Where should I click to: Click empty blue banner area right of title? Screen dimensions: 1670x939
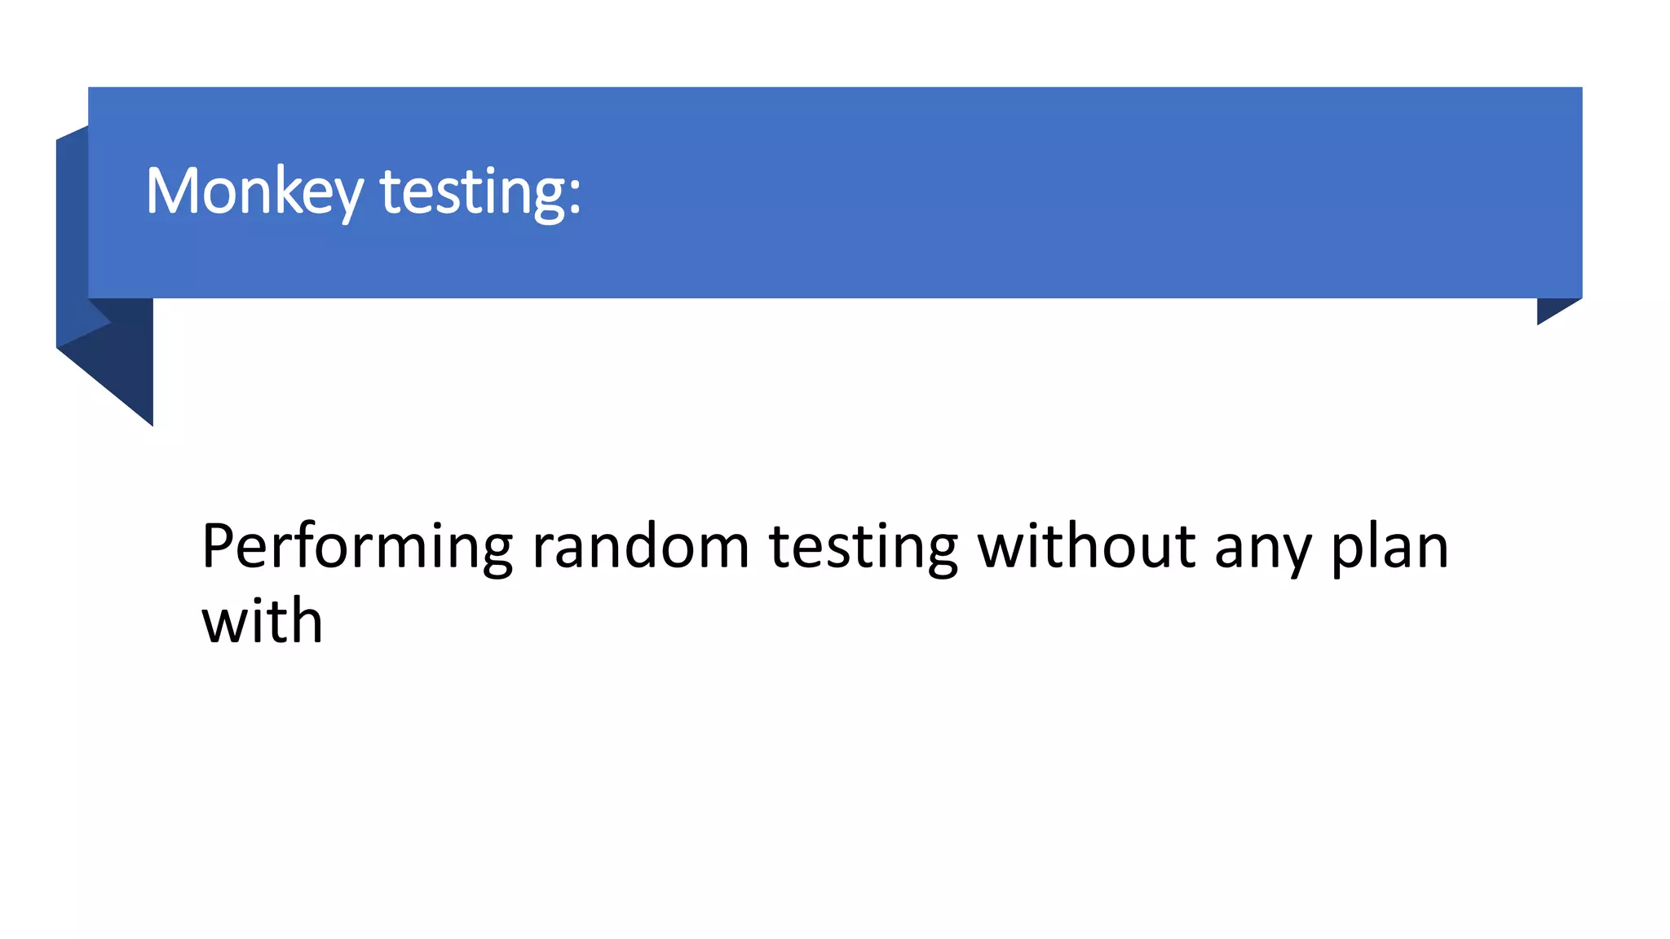click(x=1060, y=192)
